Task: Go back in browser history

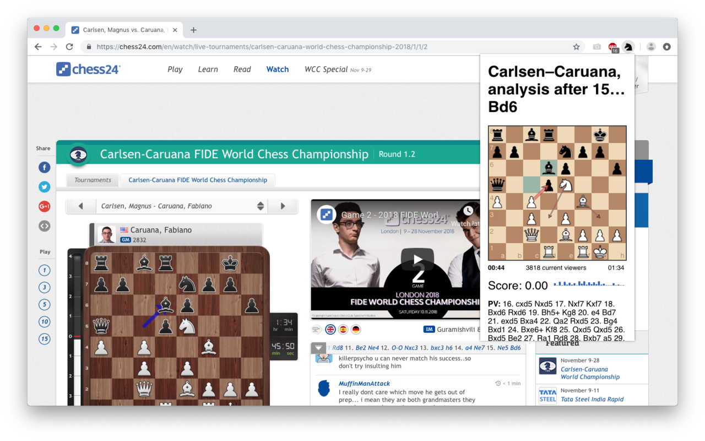Action: click(x=38, y=47)
